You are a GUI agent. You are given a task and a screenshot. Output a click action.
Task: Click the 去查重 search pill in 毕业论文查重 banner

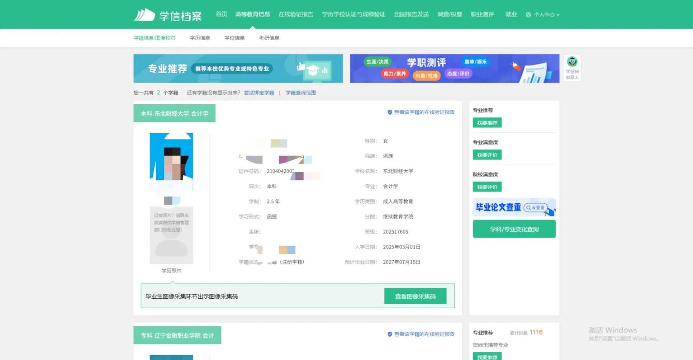pos(535,207)
